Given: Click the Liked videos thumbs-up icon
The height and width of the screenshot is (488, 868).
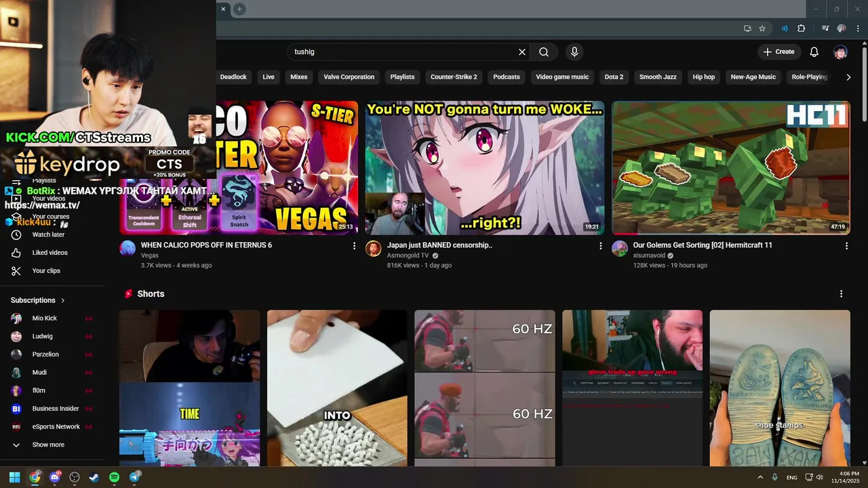Looking at the screenshot, I should 16,253.
